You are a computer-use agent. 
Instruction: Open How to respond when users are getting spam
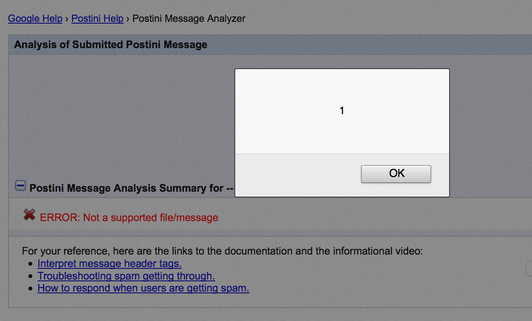tap(143, 288)
